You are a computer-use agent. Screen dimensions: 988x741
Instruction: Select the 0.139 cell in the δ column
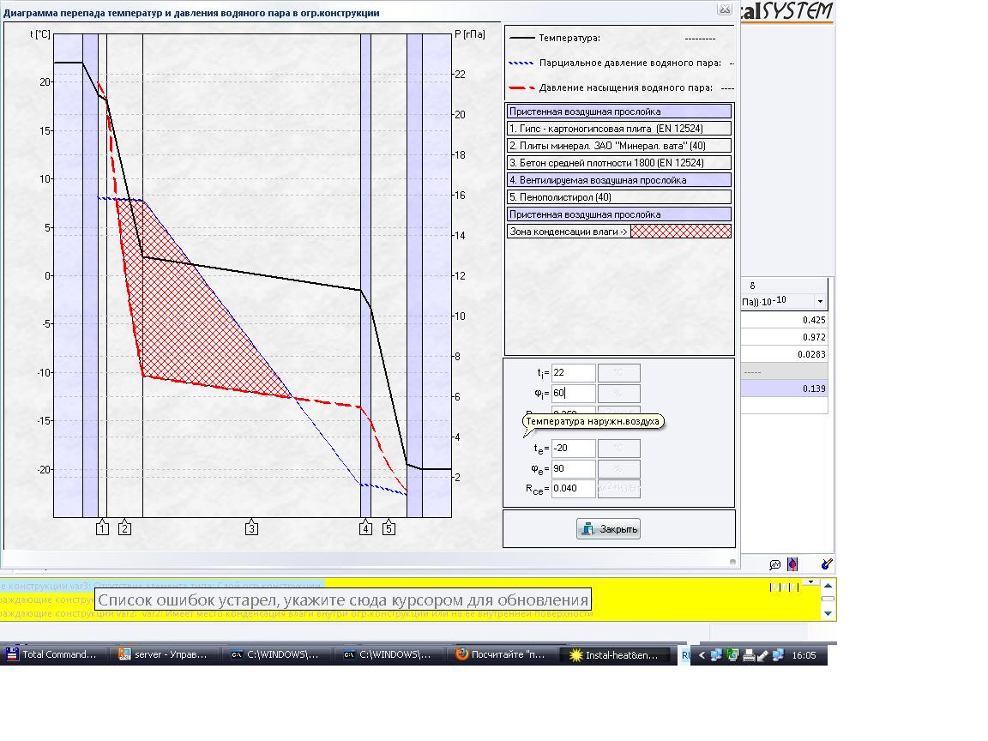pyautogui.click(x=784, y=389)
